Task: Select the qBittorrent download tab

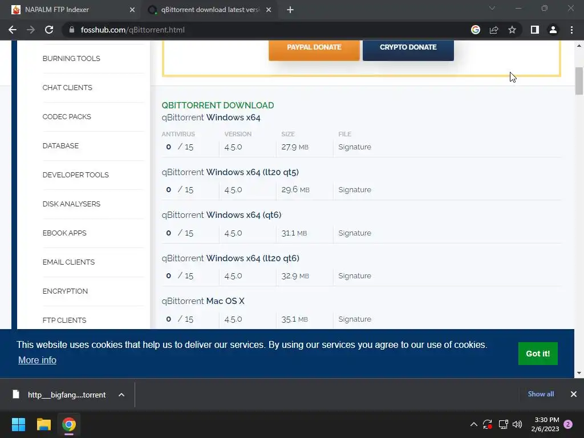Action: [210, 10]
